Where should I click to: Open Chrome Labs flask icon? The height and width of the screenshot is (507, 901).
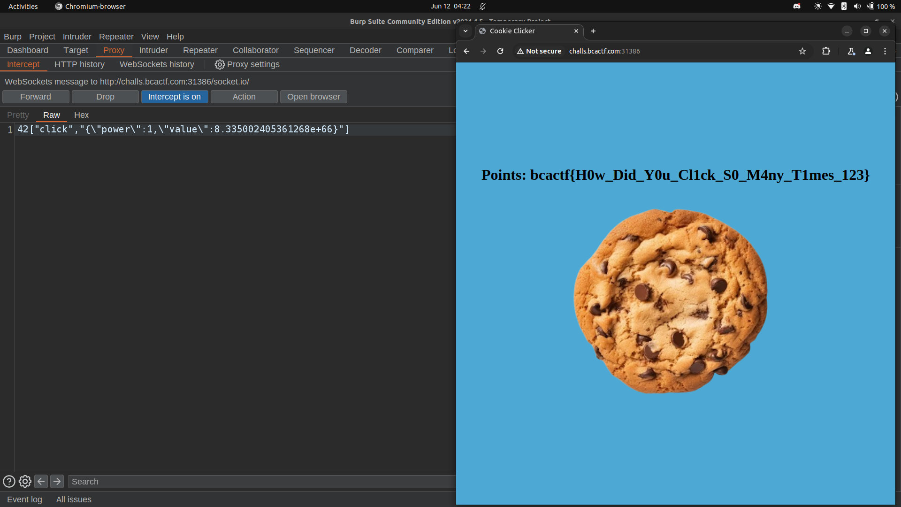click(x=851, y=51)
